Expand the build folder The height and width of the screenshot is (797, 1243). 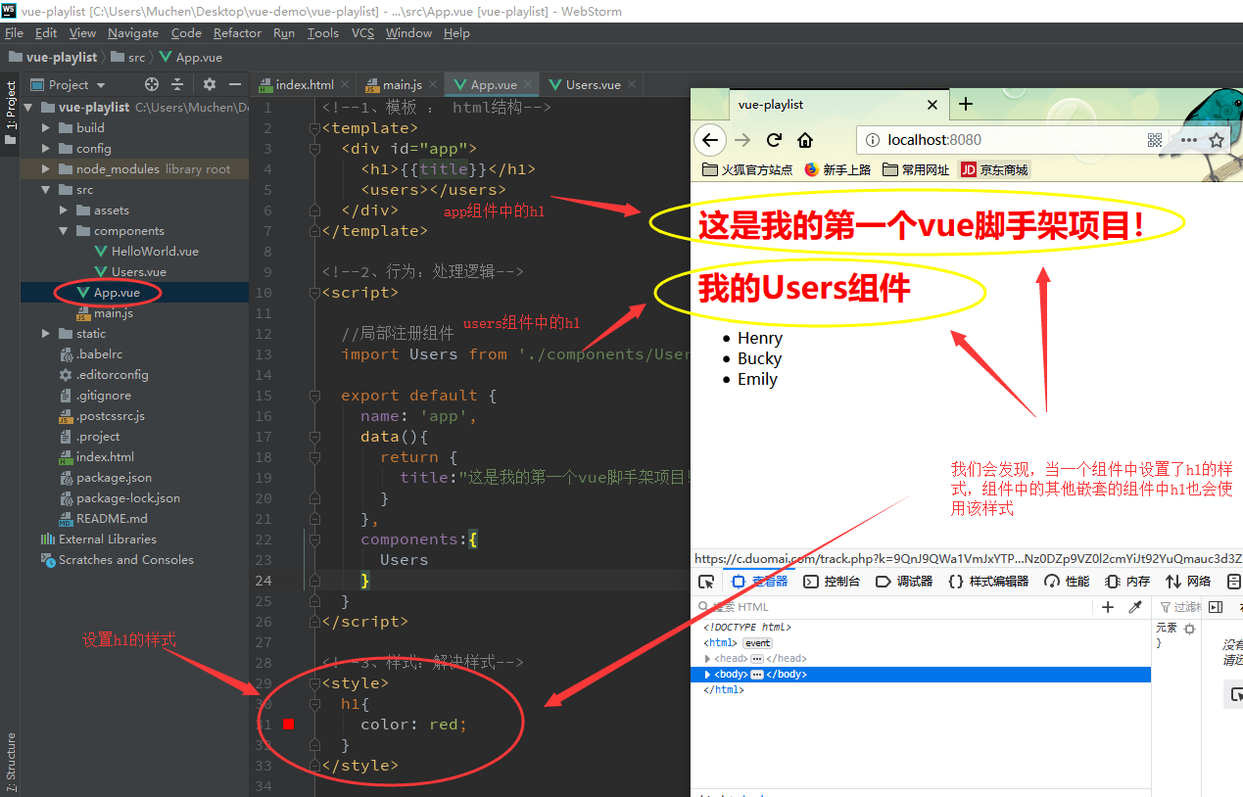(46, 127)
